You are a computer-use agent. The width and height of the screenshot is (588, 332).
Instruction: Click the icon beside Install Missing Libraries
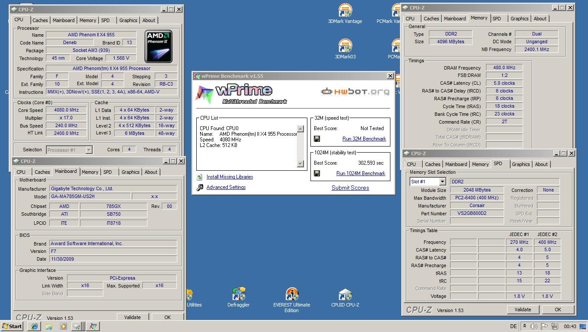click(x=199, y=177)
